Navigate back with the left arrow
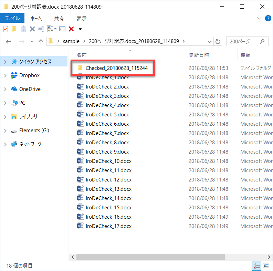 click(9, 41)
